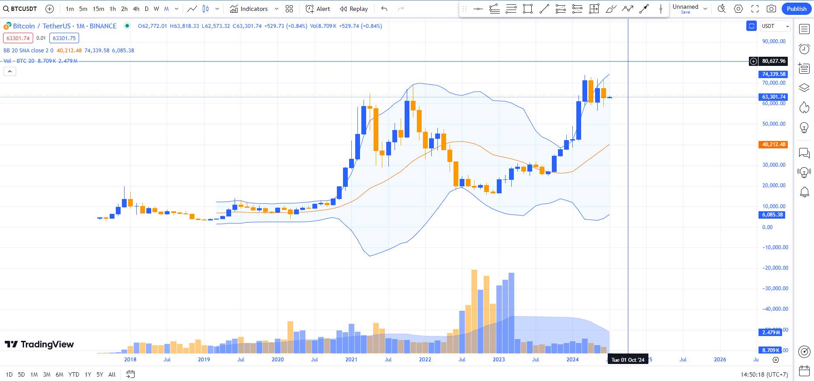
Task: Select the zigzag path drawing tool
Action: point(627,9)
